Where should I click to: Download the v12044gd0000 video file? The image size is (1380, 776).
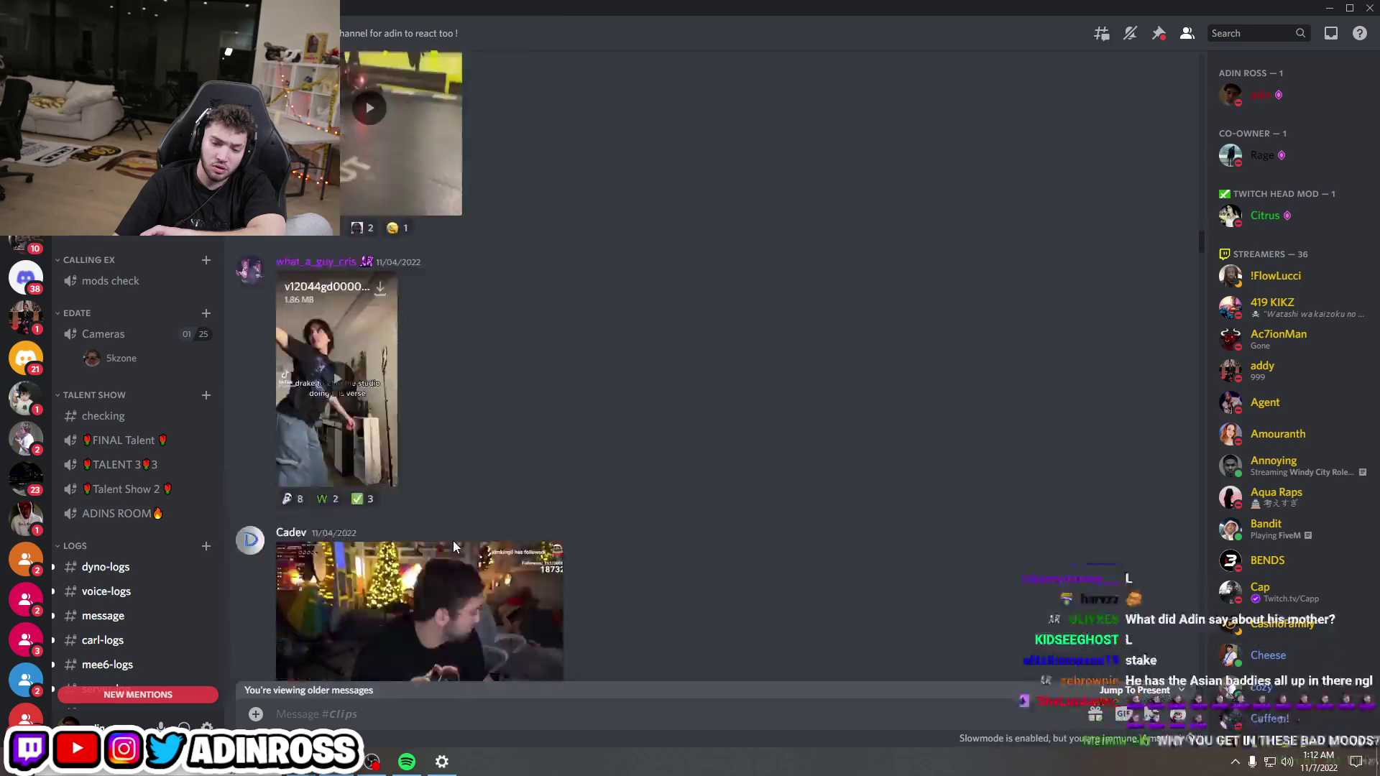tap(380, 287)
